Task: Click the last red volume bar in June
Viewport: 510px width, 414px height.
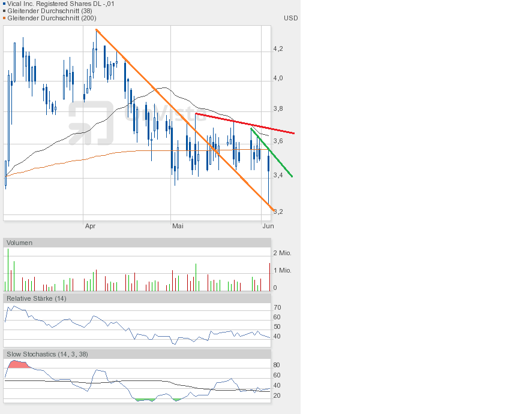Action: pyautogui.click(x=269, y=277)
